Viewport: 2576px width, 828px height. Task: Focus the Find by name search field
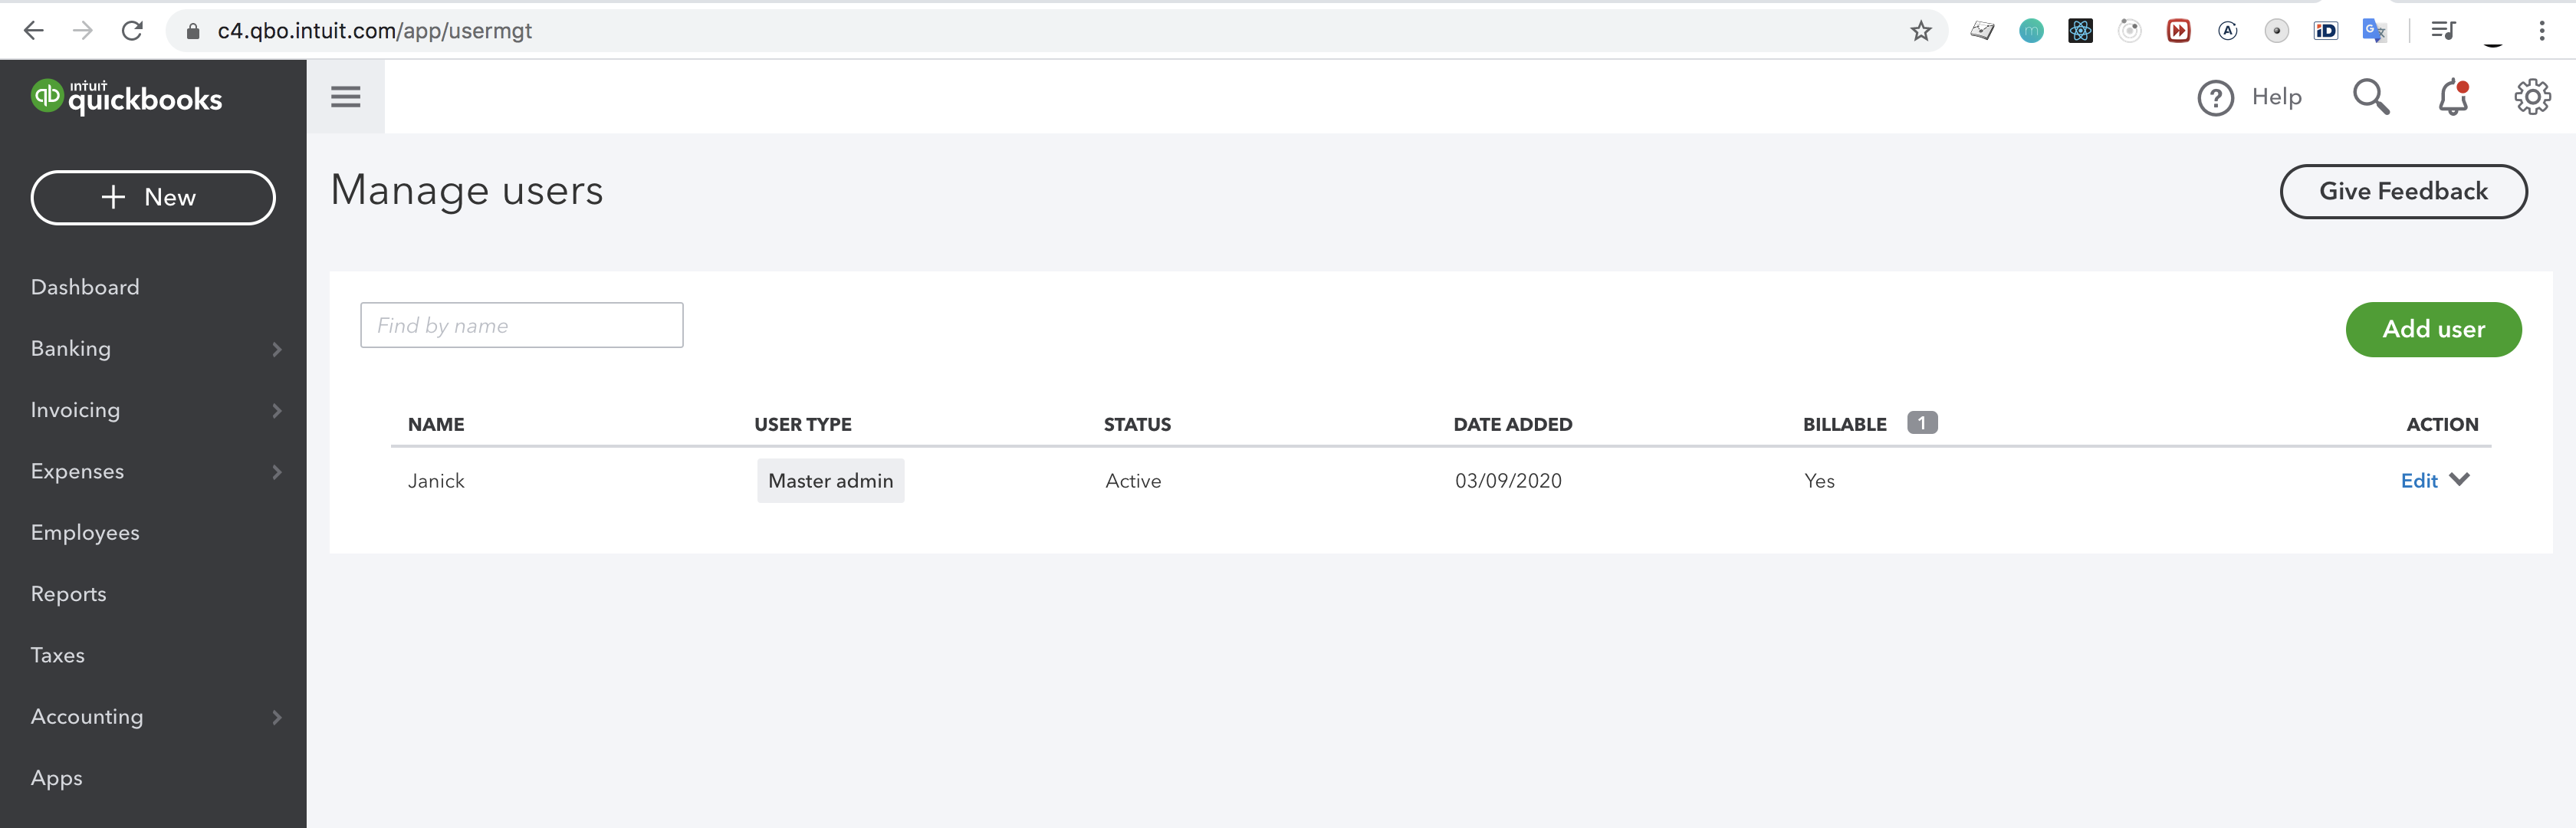tap(521, 325)
